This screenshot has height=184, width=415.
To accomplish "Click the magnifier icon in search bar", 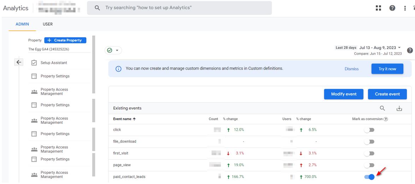I will [97, 8].
